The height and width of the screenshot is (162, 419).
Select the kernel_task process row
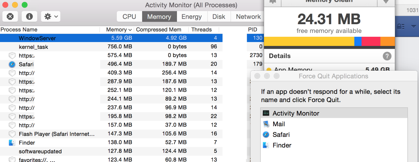[111, 47]
